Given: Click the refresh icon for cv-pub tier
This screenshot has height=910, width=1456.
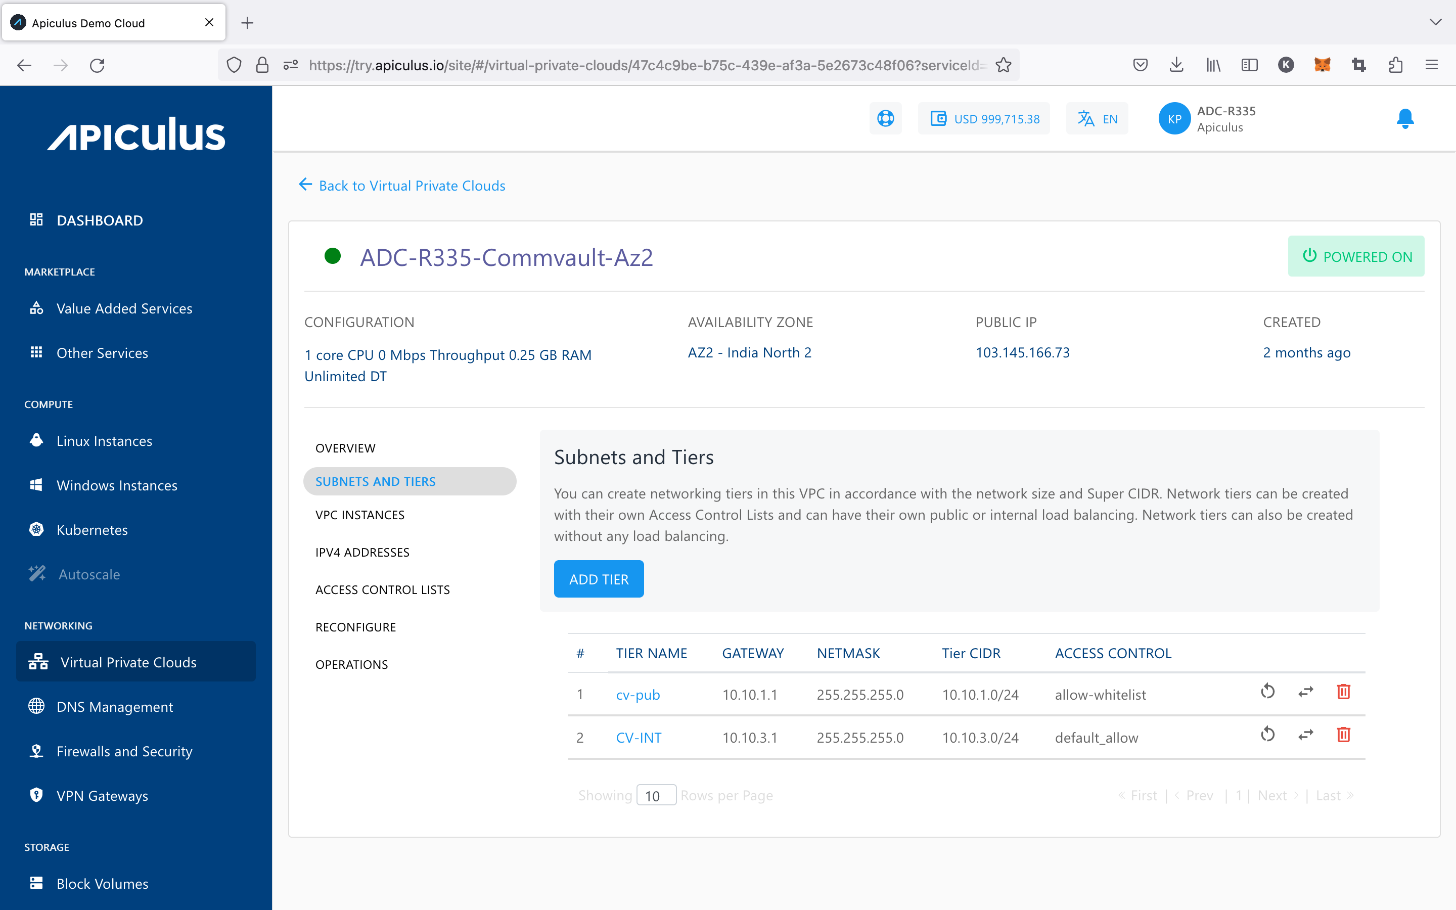Looking at the screenshot, I should 1268,692.
